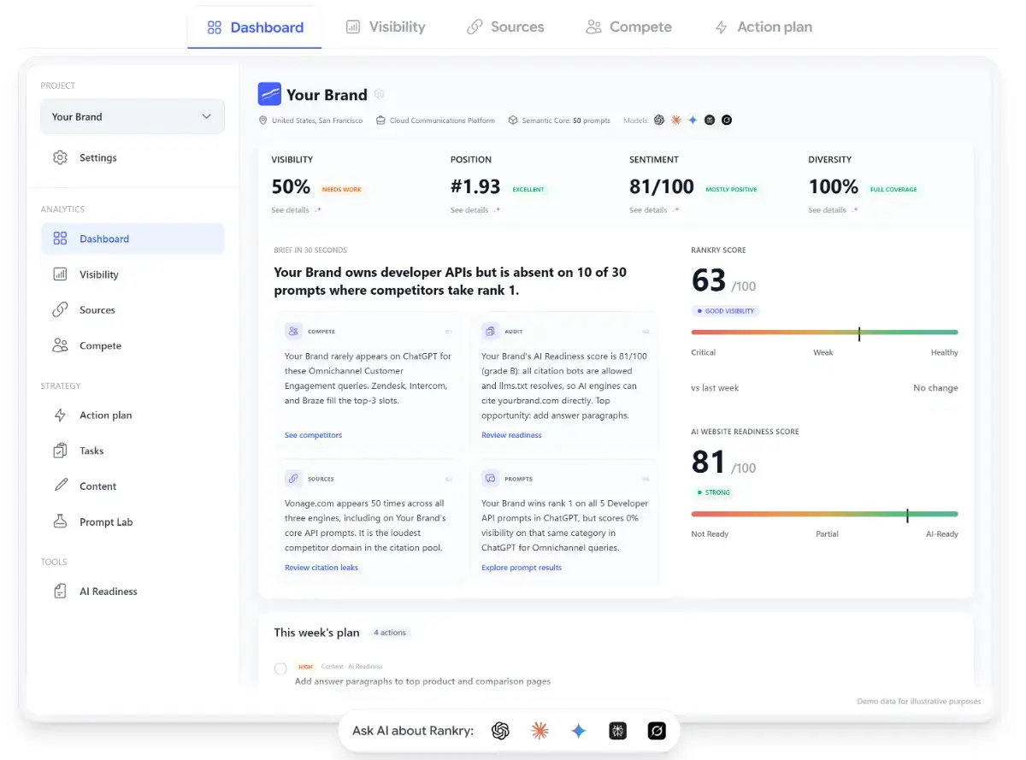Open Settings in the sidebar
Image resolution: width=1026 pixels, height=760 pixels.
(133, 157)
